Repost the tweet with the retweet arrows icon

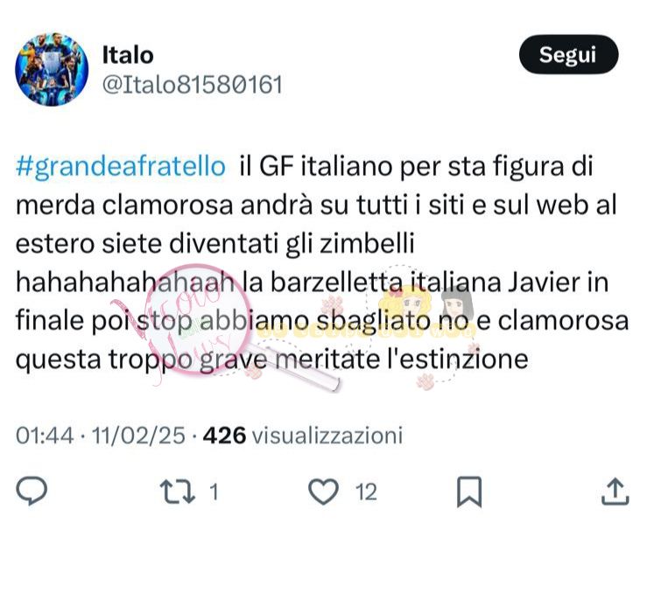178,492
